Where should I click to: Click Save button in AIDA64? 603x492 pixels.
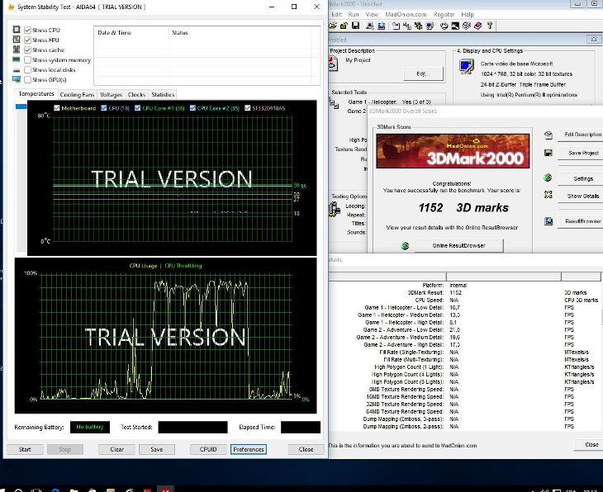(x=156, y=449)
